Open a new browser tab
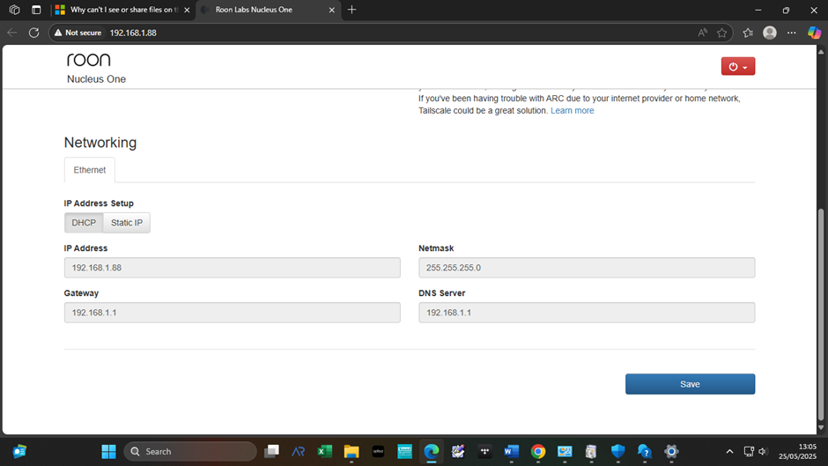 point(351,10)
